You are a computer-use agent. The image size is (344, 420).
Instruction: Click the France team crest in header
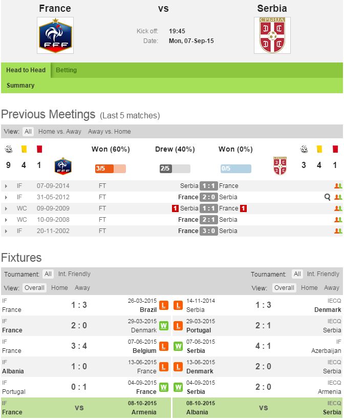(55, 35)
